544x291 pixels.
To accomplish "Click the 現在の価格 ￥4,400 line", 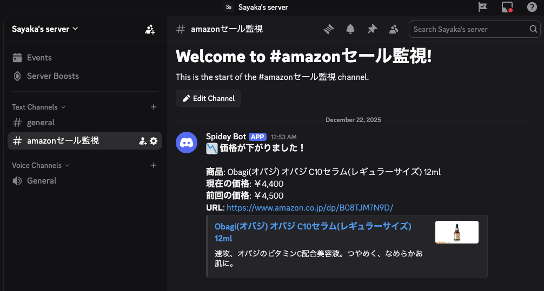I will coord(244,184).
